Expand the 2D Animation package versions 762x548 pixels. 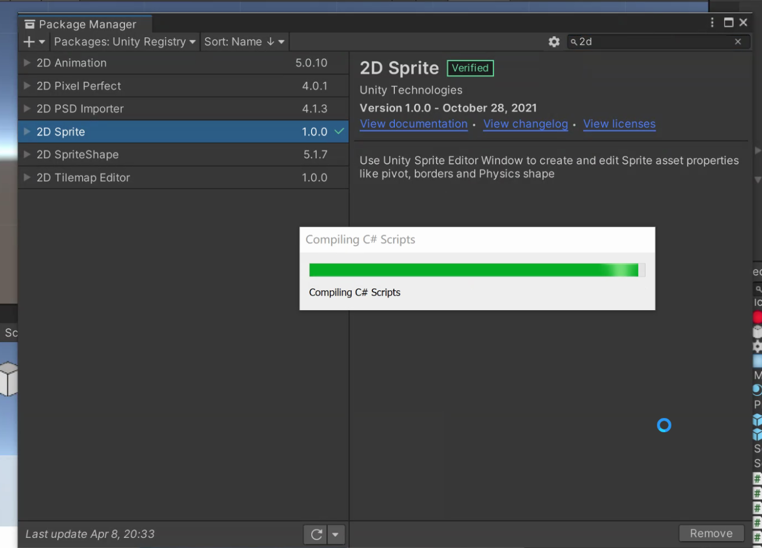pos(27,63)
